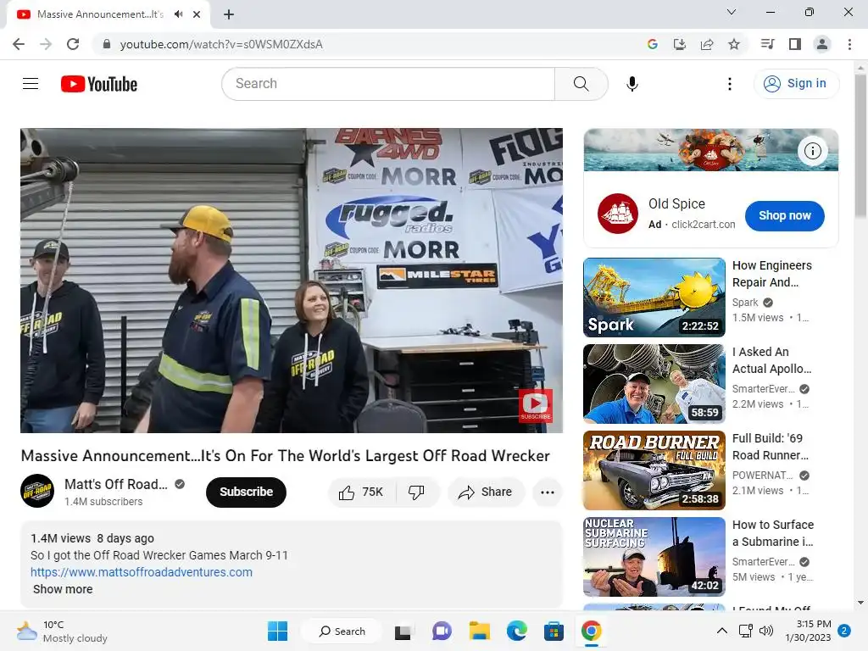Click the Sign in button
The width and height of the screenshot is (868, 651).
tap(796, 84)
